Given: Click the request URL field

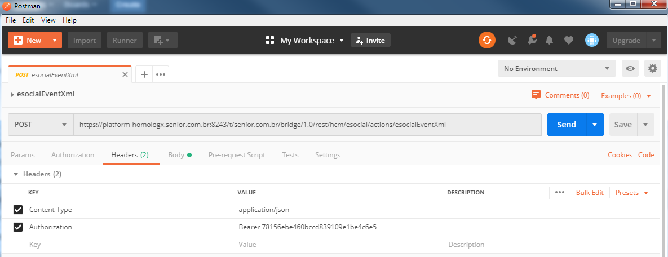Looking at the screenshot, I should (x=308, y=125).
